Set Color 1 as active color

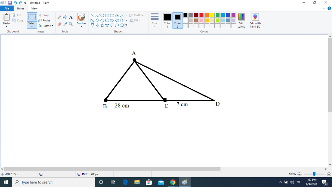click(167, 20)
